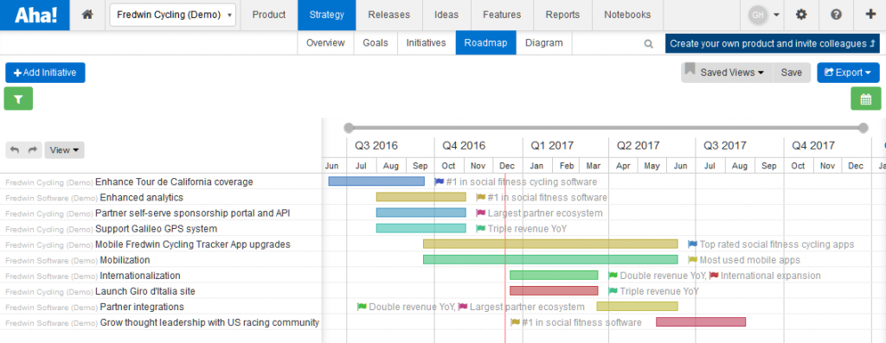The height and width of the screenshot is (343, 886).
Task: Open the Mobilization initiative name
Action: (x=125, y=260)
